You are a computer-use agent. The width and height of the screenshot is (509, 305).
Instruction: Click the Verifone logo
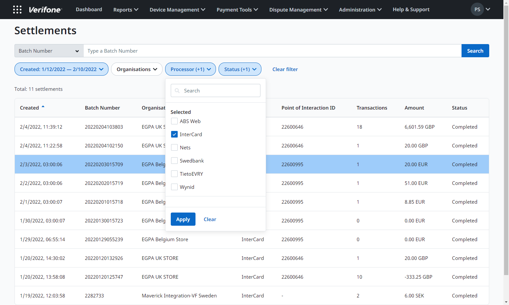click(x=45, y=10)
